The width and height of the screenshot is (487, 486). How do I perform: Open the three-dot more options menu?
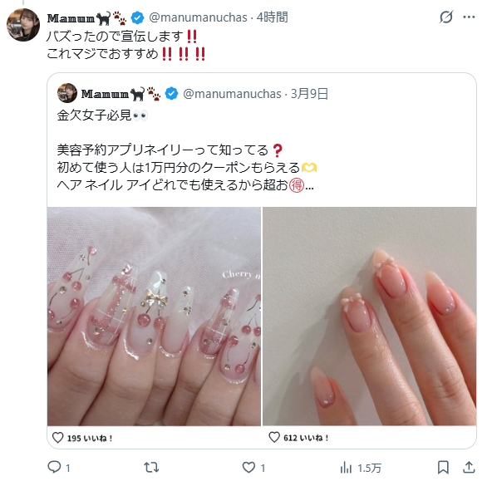click(x=469, y=17)
